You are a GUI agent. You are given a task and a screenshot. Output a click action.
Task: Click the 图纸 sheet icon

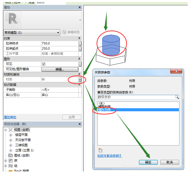[x=11, y=155]
